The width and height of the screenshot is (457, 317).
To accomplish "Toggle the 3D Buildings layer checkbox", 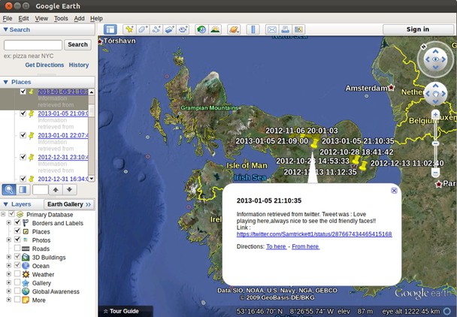I will coord(17,257).
